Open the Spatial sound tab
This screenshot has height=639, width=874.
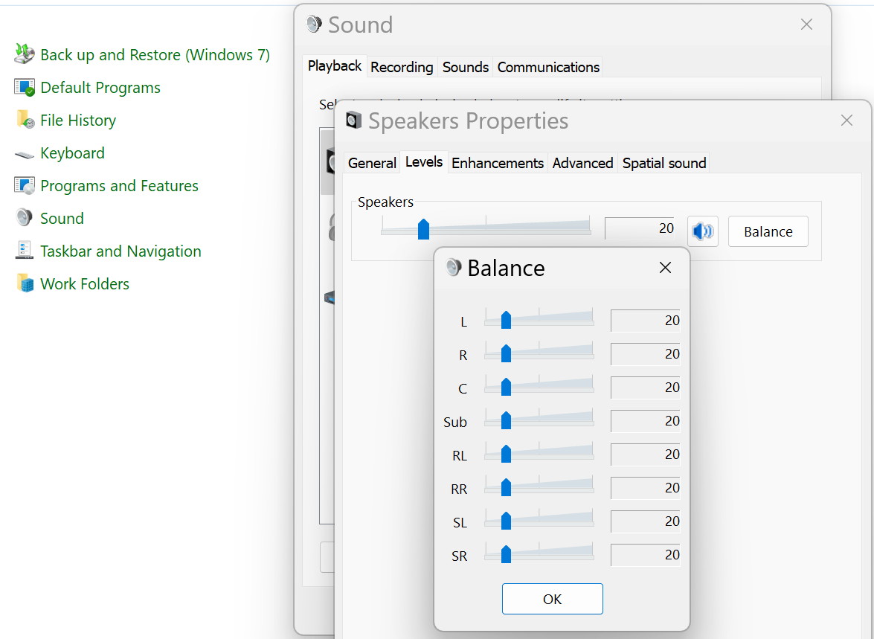[x=664, y=163]
